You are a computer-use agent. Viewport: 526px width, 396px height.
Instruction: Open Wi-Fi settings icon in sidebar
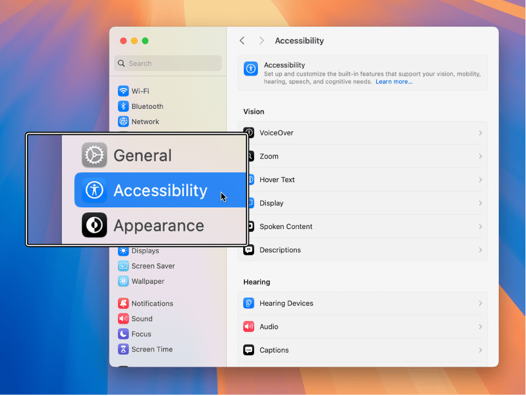(123, 91)
